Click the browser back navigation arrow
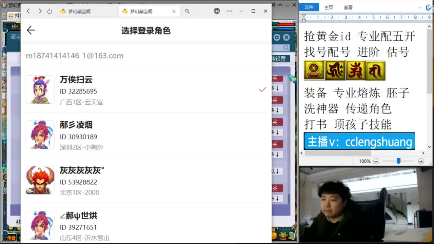 (28, 11)
